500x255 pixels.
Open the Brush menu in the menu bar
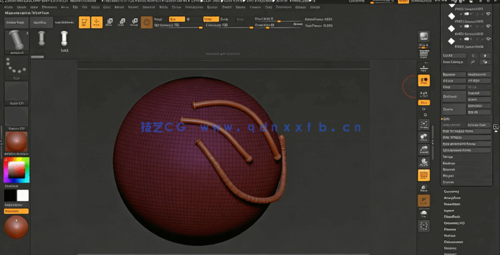click(21, 7)
